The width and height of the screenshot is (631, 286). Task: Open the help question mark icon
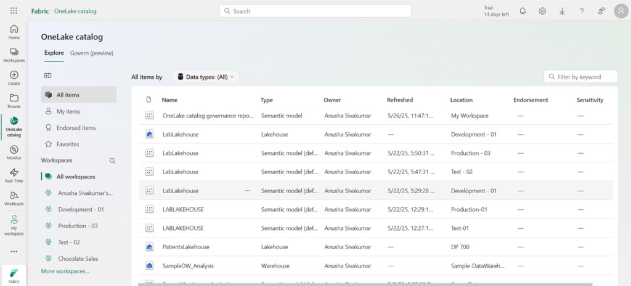point(582,11)
